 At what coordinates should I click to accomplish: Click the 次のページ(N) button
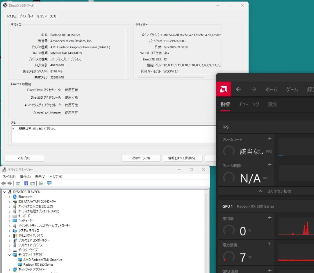(141, 158)
